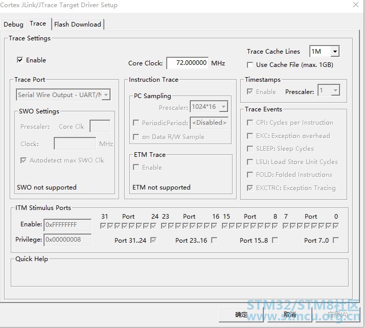Toggle ITM stimulus port 8 checkbox
Viewport: 365px width, 328px height.
click(x=275, y=226)
